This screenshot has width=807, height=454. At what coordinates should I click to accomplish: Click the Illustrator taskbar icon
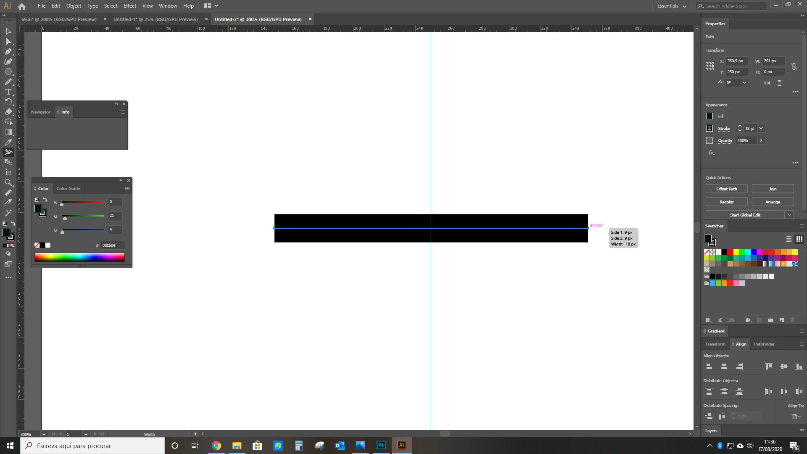click(401, 445)
